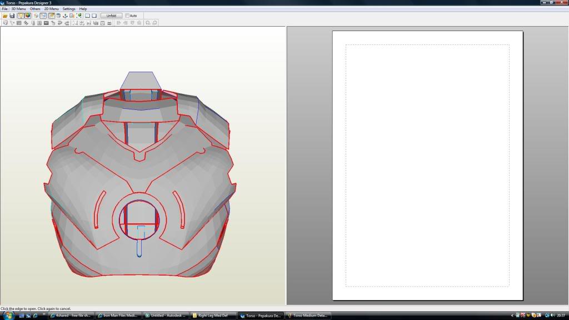Select the highlighted open-edge pencil tool
569x320 pixels.
pyautogui.click(x=52, y=16)
